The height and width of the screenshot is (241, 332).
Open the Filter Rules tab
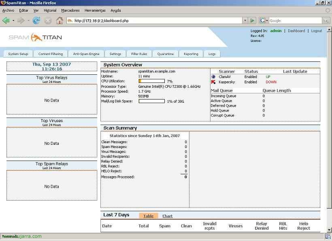click(139, 54)
